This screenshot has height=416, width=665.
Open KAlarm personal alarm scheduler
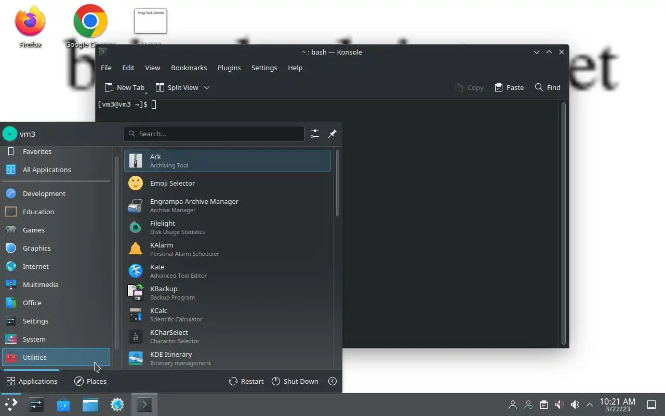pos(228,249)
